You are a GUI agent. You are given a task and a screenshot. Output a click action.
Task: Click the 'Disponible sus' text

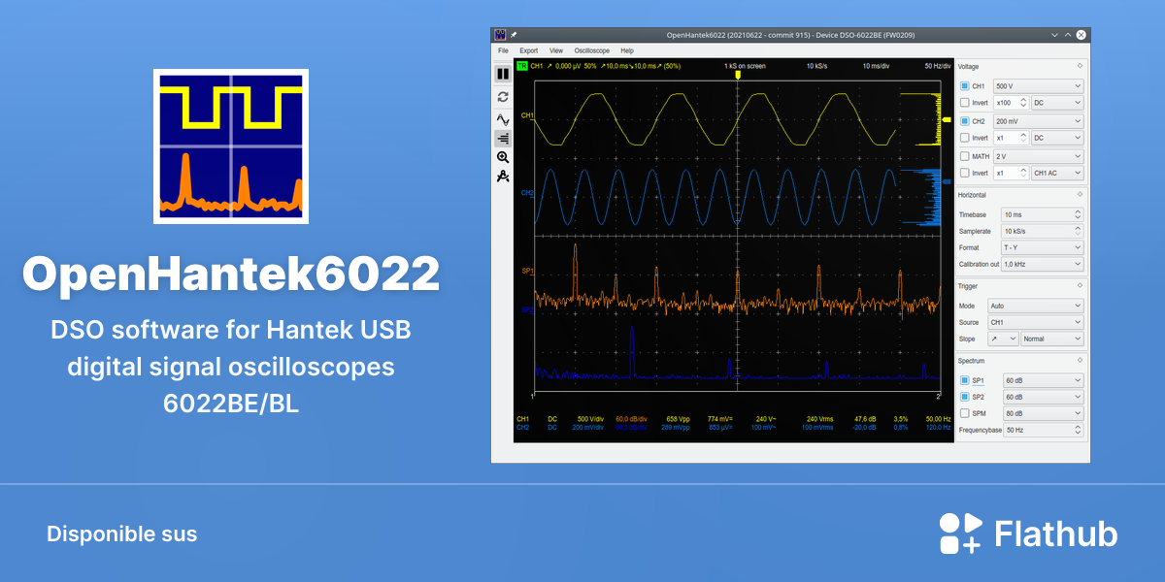[121, 534]
